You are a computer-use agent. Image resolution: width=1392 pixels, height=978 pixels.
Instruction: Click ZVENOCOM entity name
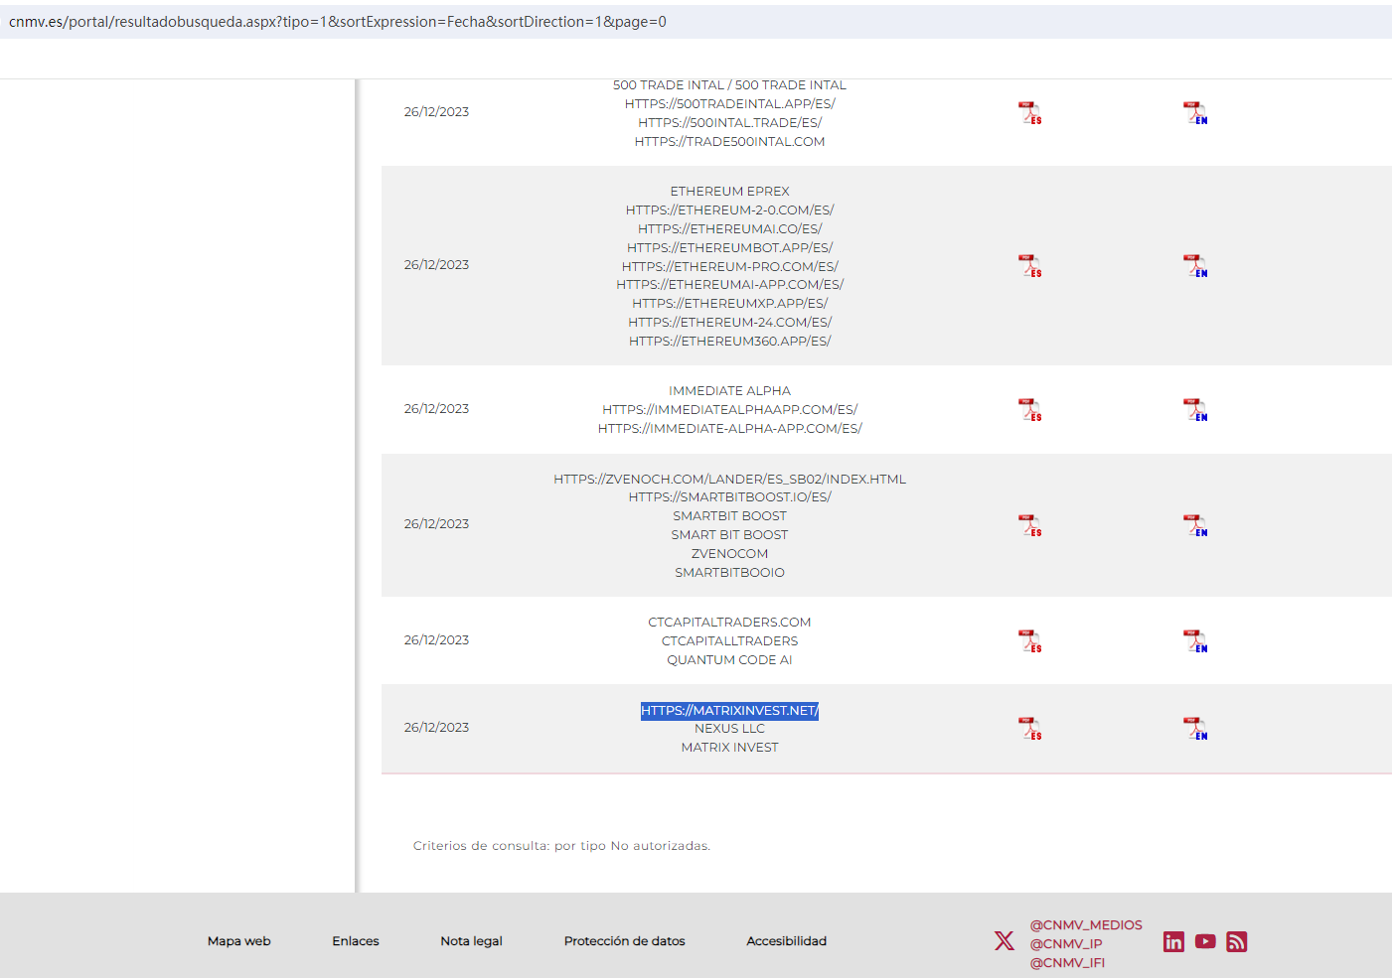coord(729,554)
